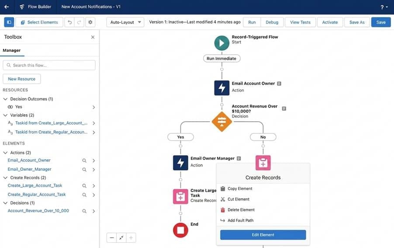Screen dimensions: 394x248
Task: Click the Select Elements button
Action: point(39,22)
